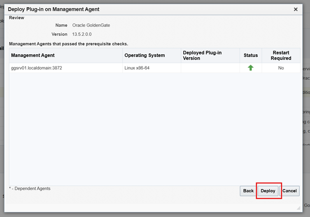Click the Dependent Agents footnote text

[x=30, y=188]
